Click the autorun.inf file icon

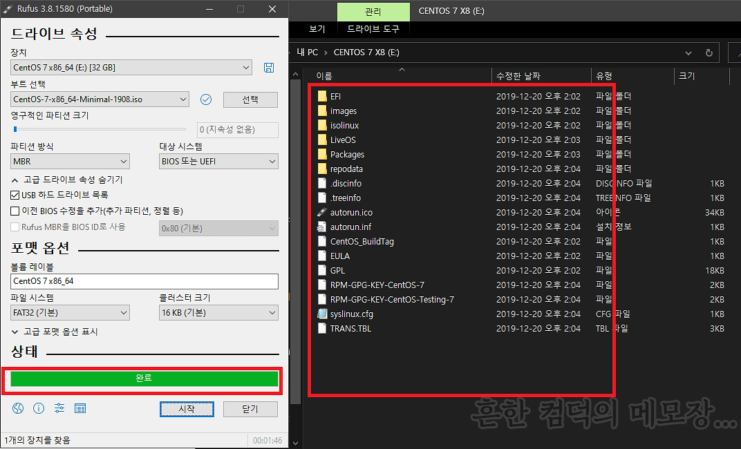322,227
